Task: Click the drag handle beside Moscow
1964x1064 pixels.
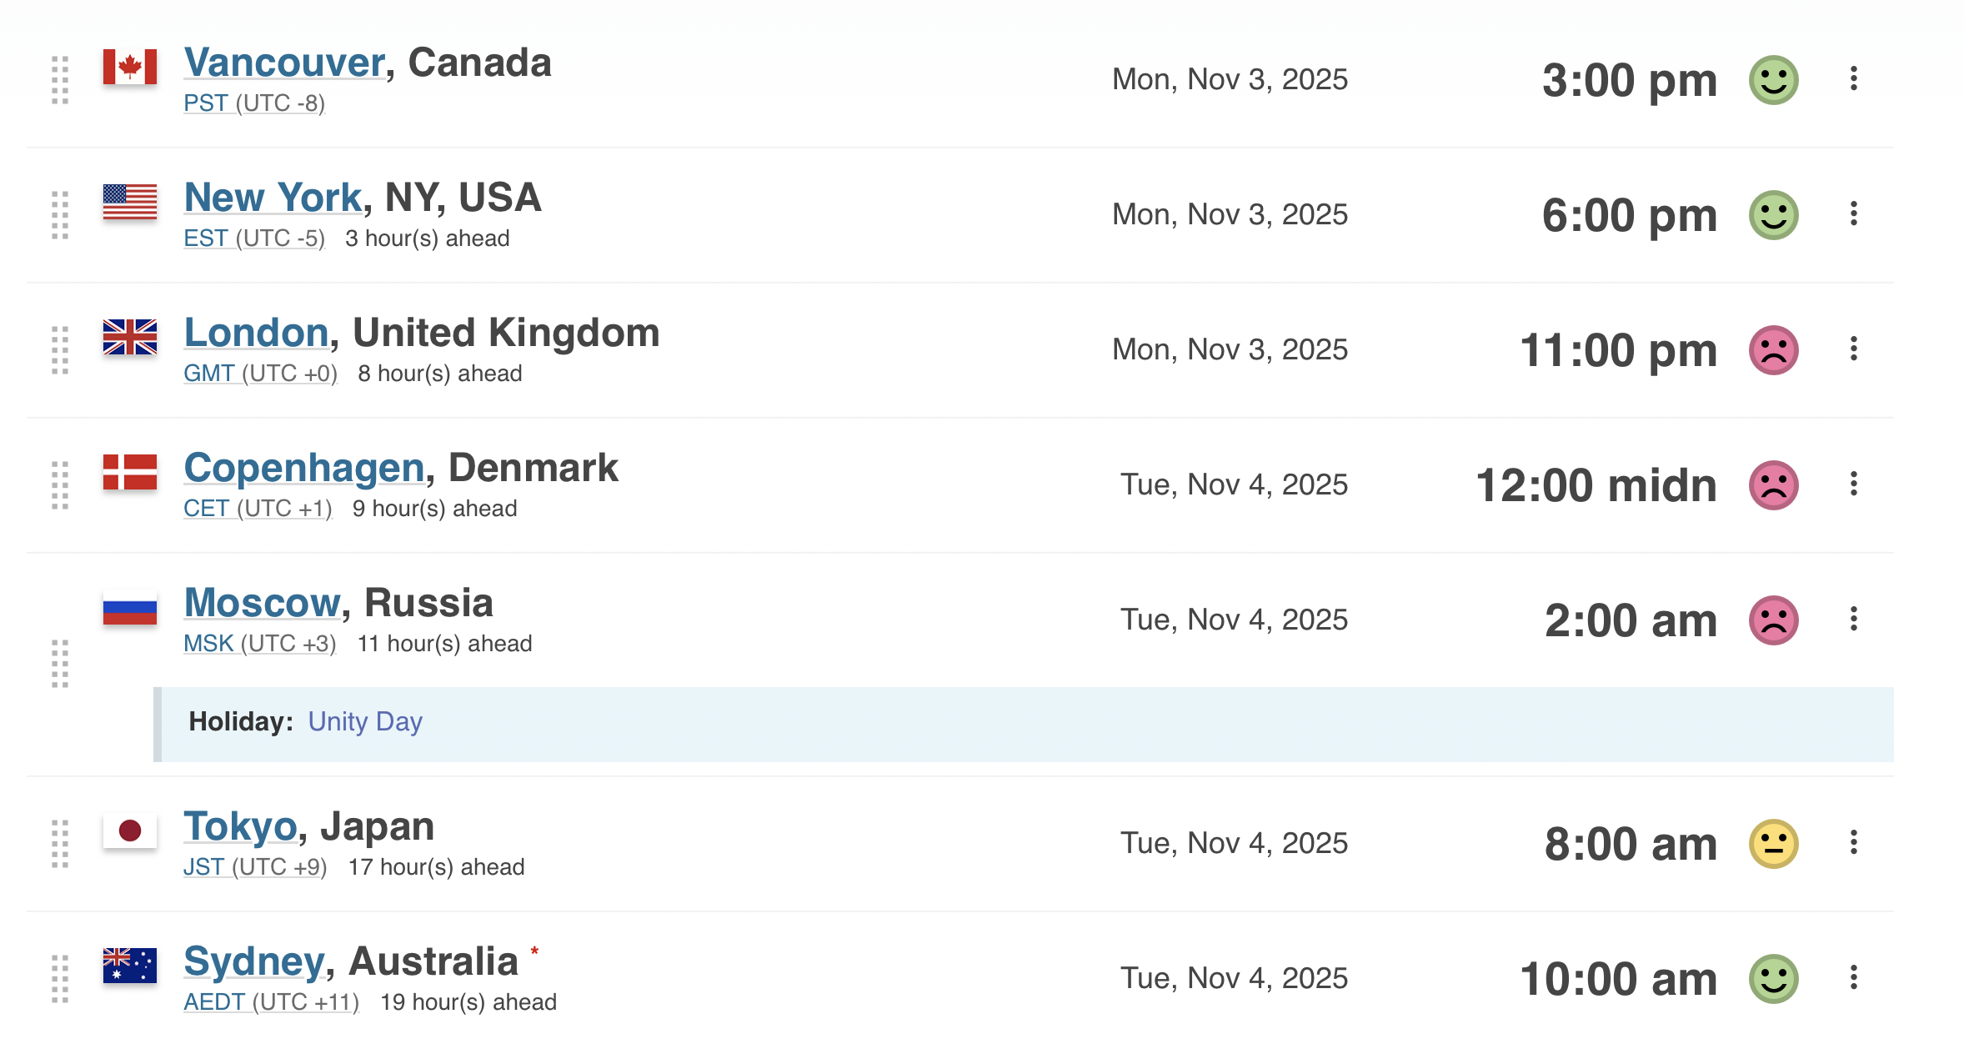Action: click(60, 664)
